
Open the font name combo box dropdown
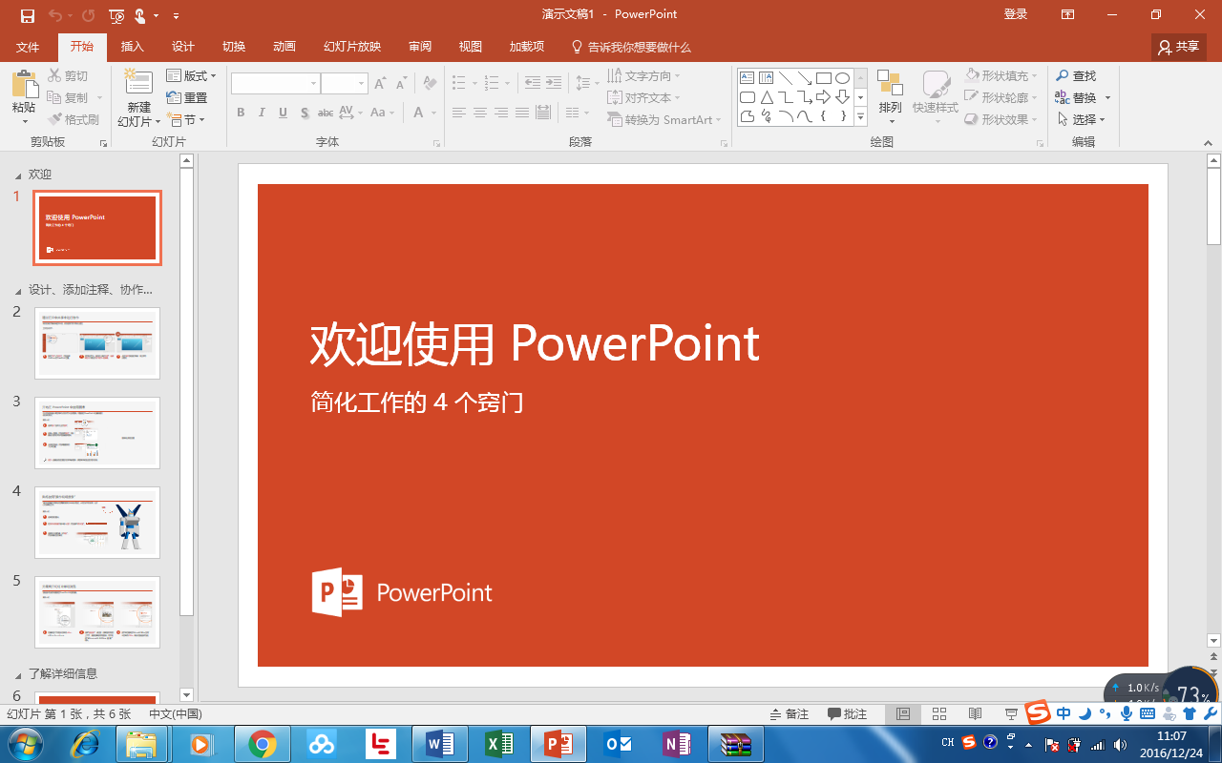coord(313,84)
